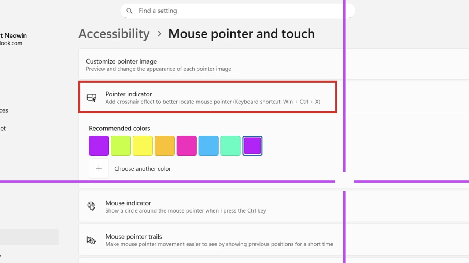Choose the light blue color swatch

[208, 146]
